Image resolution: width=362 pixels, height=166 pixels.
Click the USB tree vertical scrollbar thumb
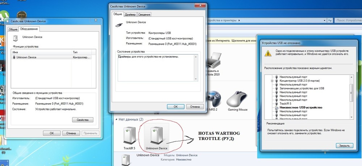pos(352,93)
